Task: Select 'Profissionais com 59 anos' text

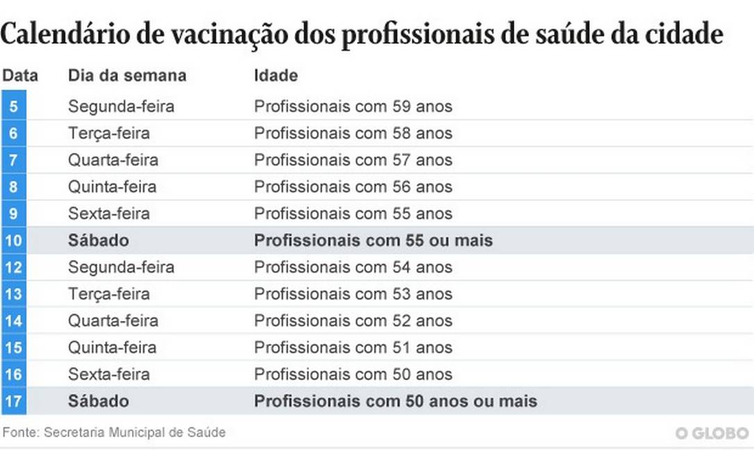Action: (353, 106)
